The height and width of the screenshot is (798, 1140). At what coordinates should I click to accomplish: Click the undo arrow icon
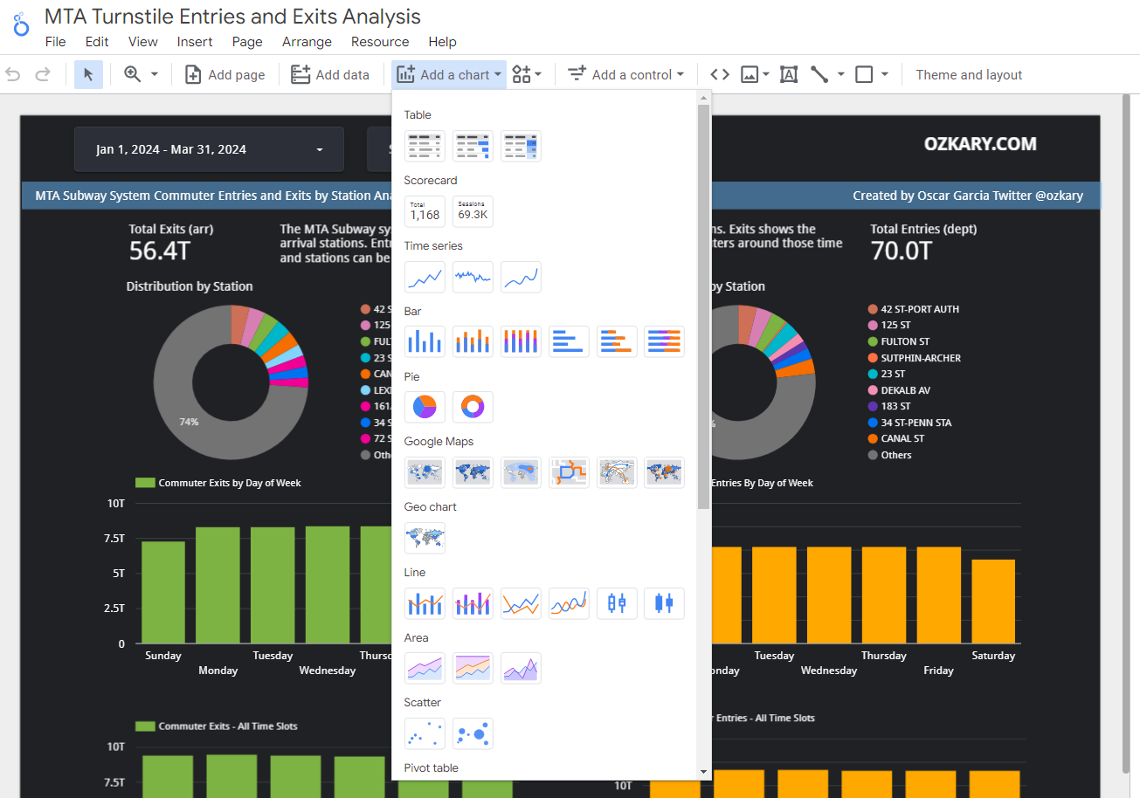pos(13,75)
